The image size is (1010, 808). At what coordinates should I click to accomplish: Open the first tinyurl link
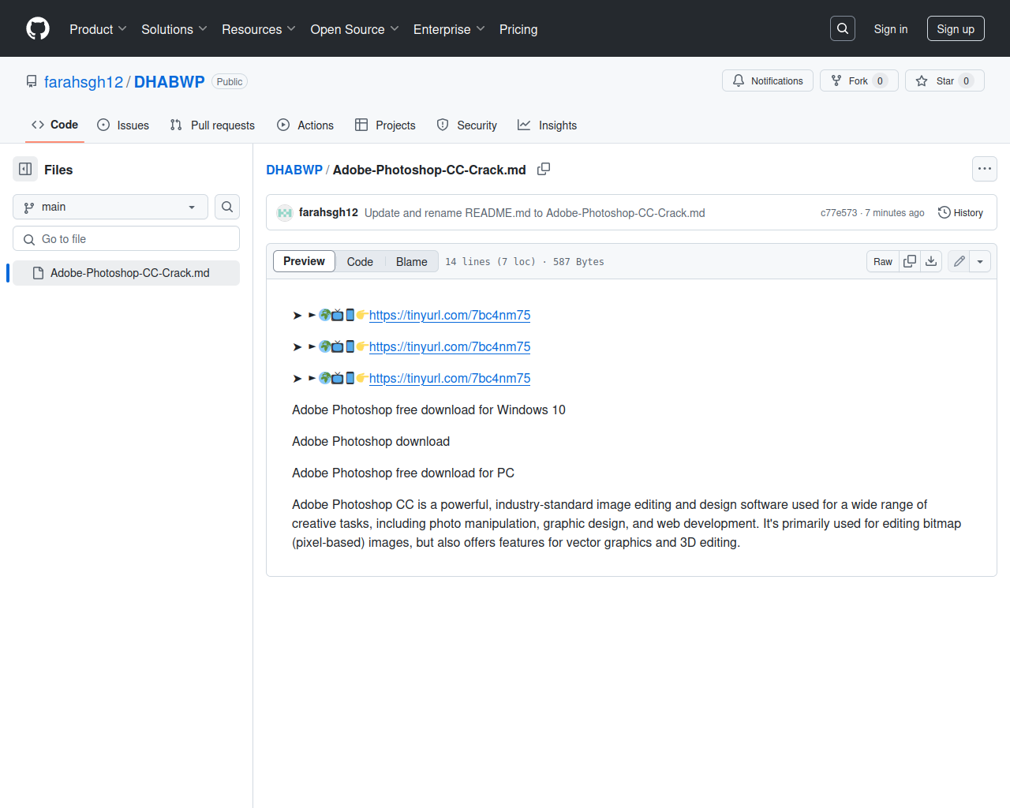point(450,315)
